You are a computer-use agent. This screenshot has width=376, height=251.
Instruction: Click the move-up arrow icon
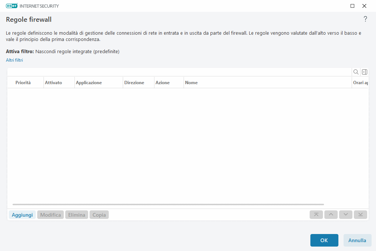point(331,214)
